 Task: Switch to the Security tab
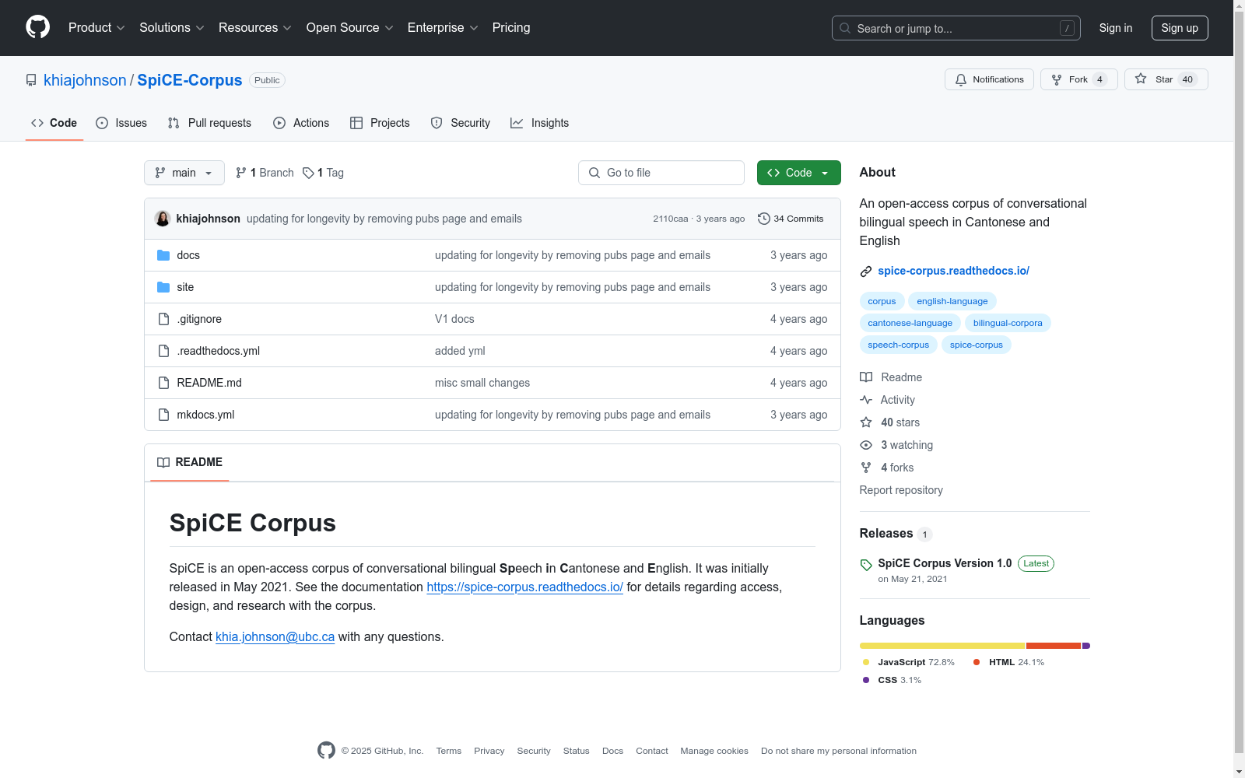(461, 123)
